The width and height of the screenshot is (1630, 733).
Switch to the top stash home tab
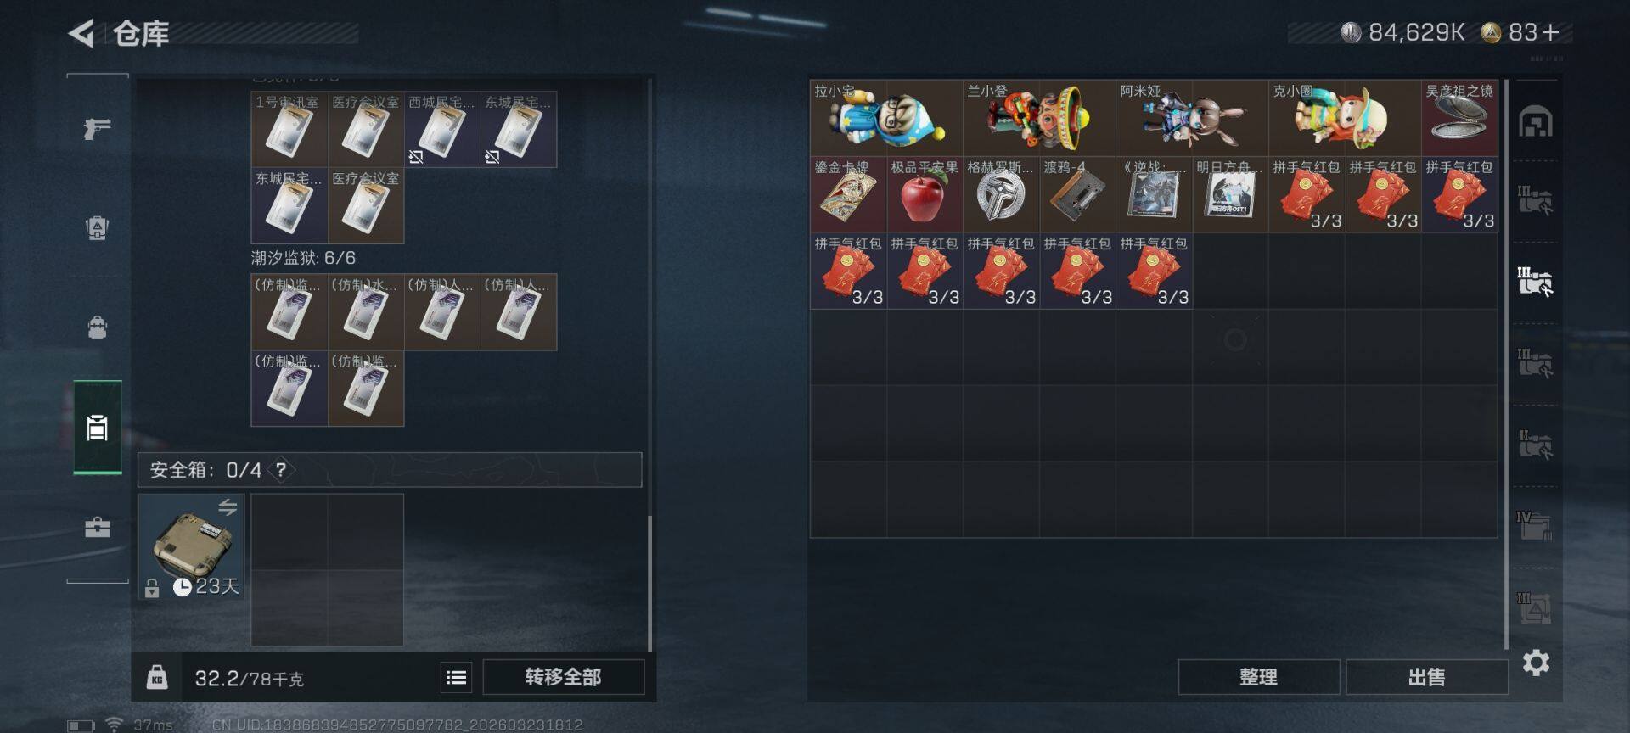click(x=1536, y=122)
